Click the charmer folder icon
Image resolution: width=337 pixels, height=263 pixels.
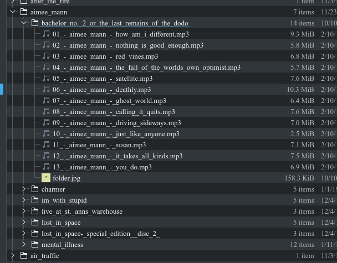click(x=35, y=189)
